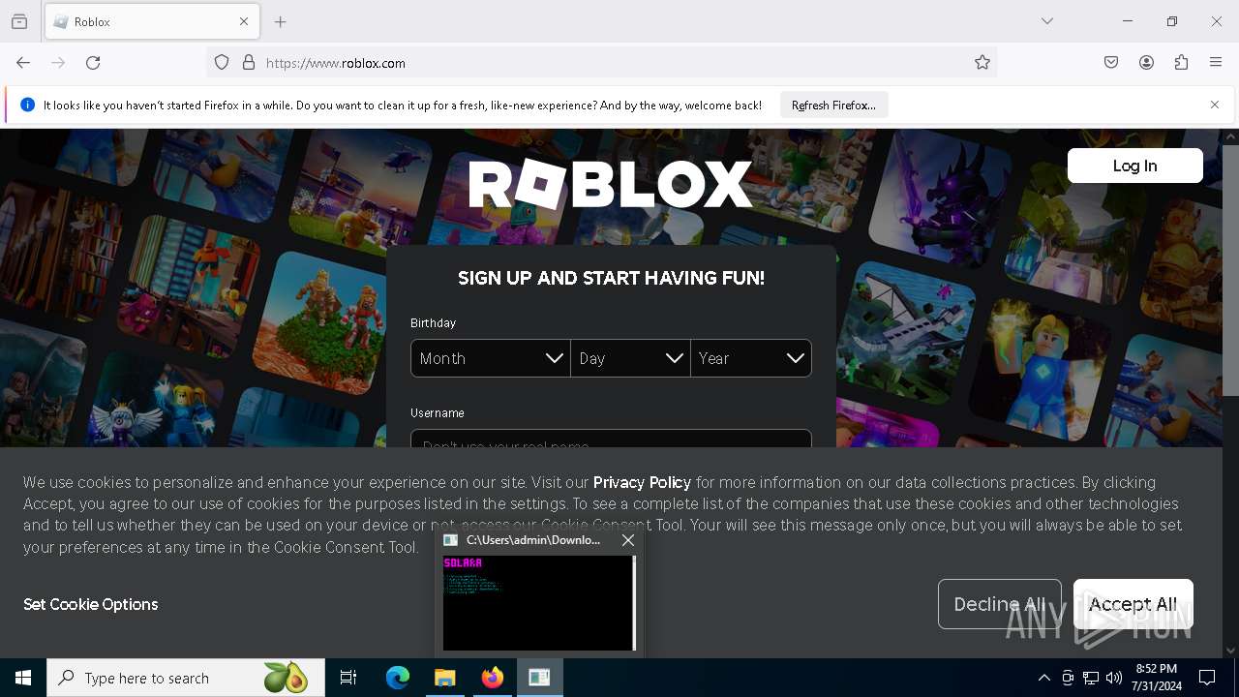1239x697 pixels.
Task: Click the Firefox taskbar icon
Action: (493, 678)
